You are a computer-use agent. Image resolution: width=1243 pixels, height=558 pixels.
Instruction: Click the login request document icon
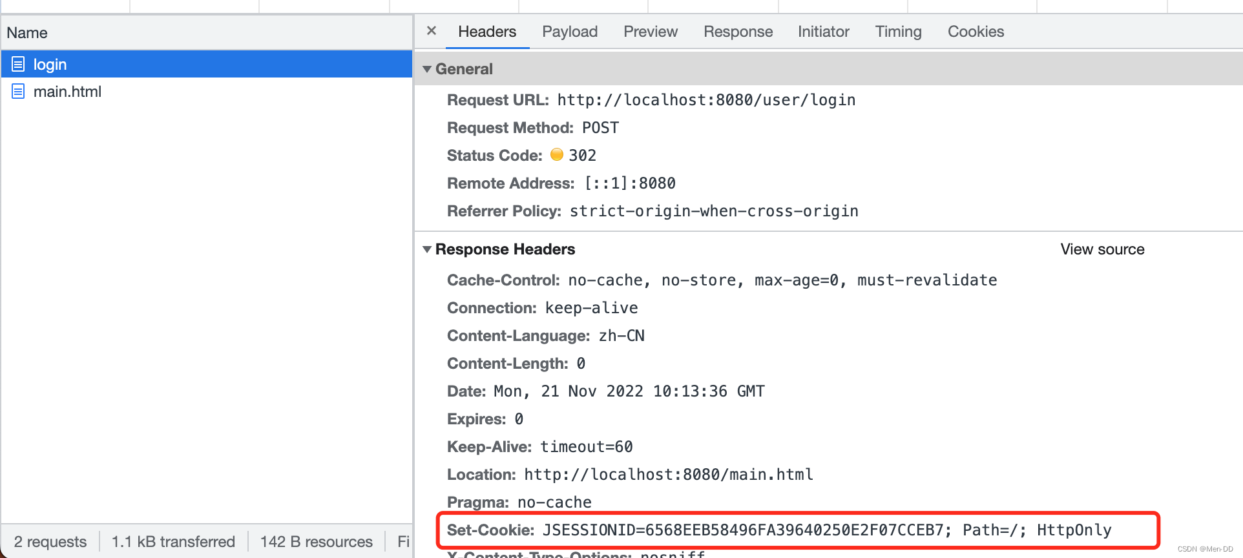pos(18,64)
